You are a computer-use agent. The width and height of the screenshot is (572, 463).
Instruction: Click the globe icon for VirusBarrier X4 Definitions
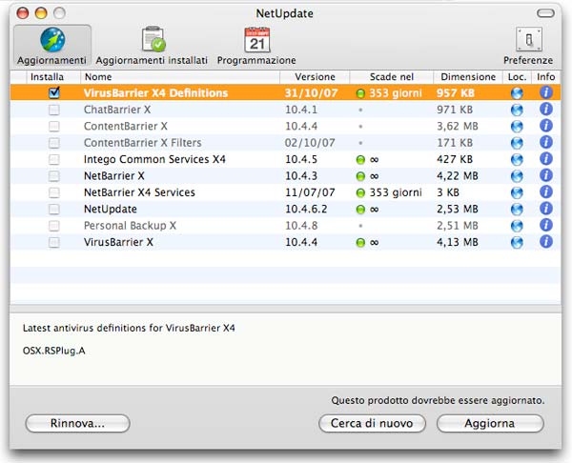point(517,93)
